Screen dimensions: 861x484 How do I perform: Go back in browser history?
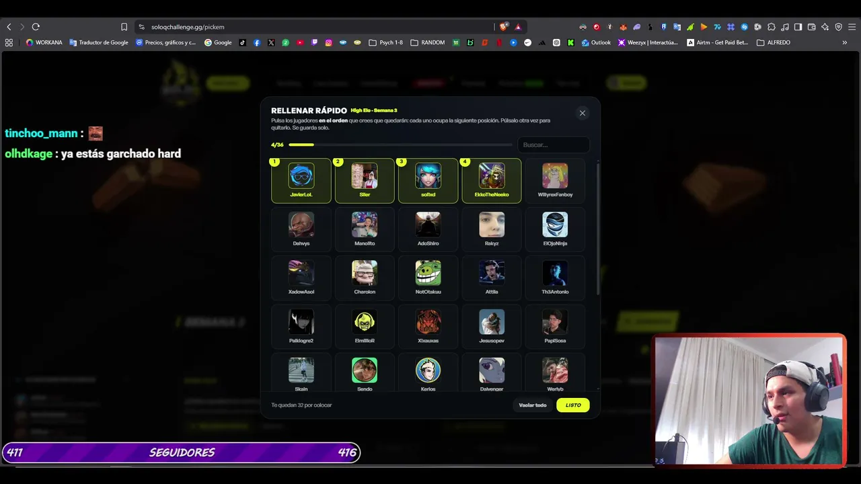click(9, 27)
